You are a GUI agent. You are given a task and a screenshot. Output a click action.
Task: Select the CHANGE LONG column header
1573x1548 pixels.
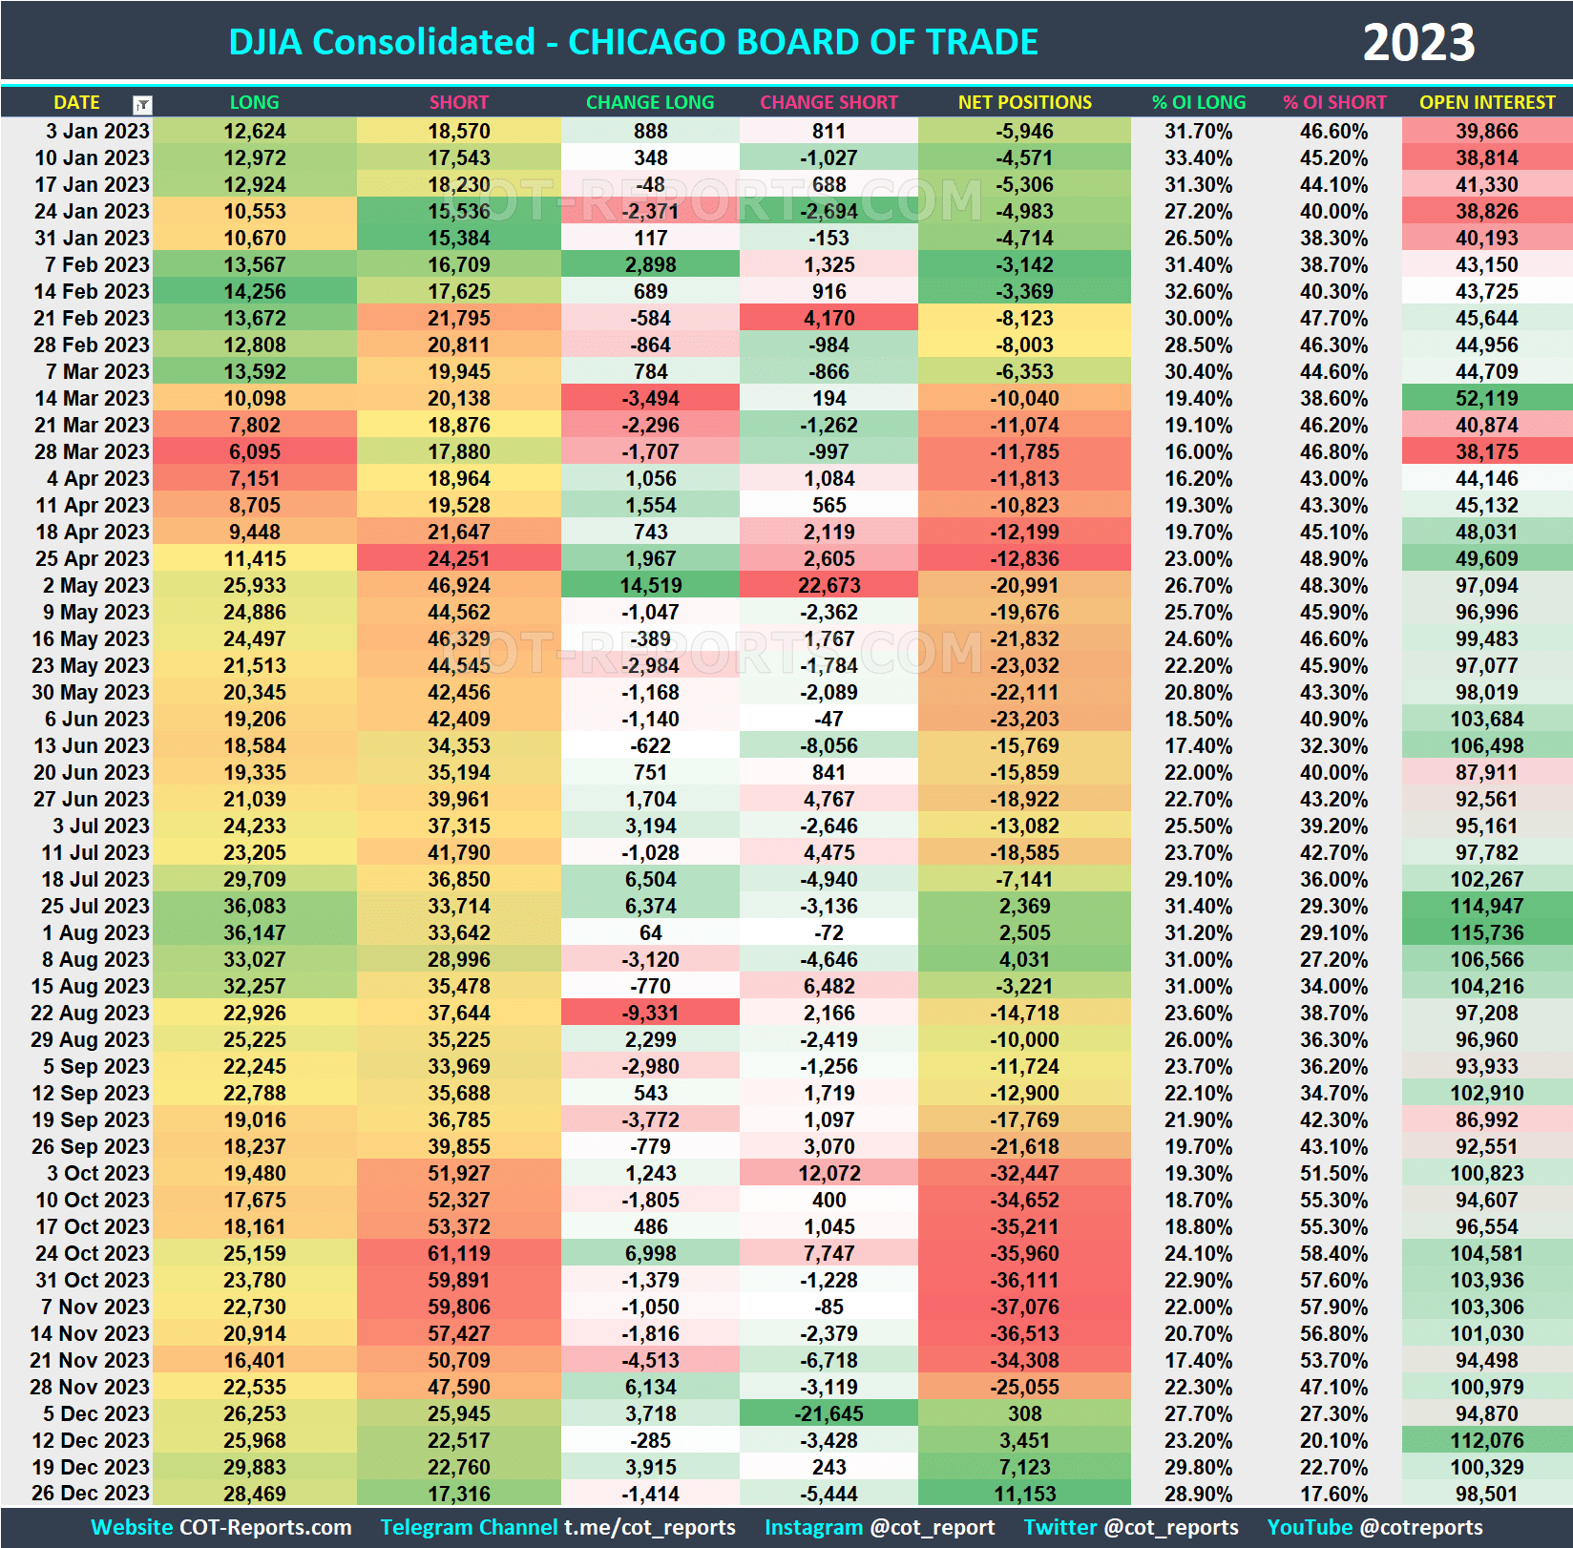pyautogui.click(x=650, y=102)
